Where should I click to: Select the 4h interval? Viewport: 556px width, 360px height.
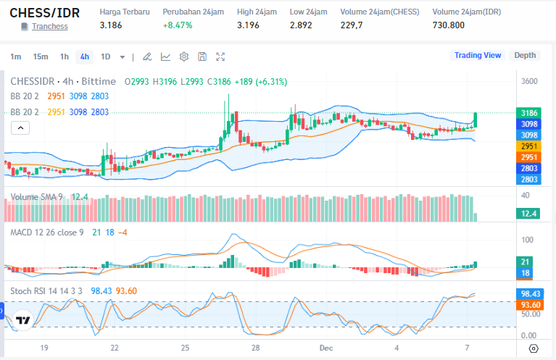[x=84, y=56]
